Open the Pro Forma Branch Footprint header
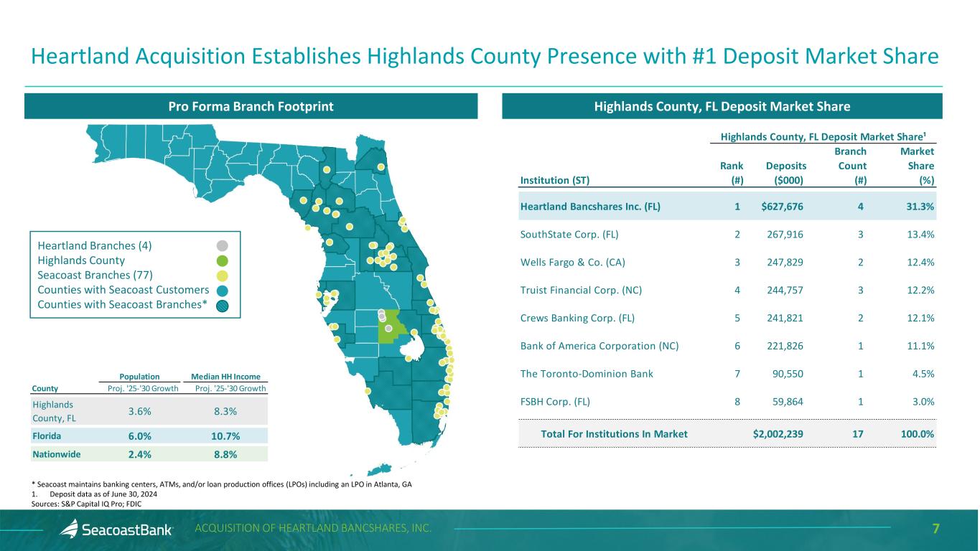 click(x=251, y=107)
